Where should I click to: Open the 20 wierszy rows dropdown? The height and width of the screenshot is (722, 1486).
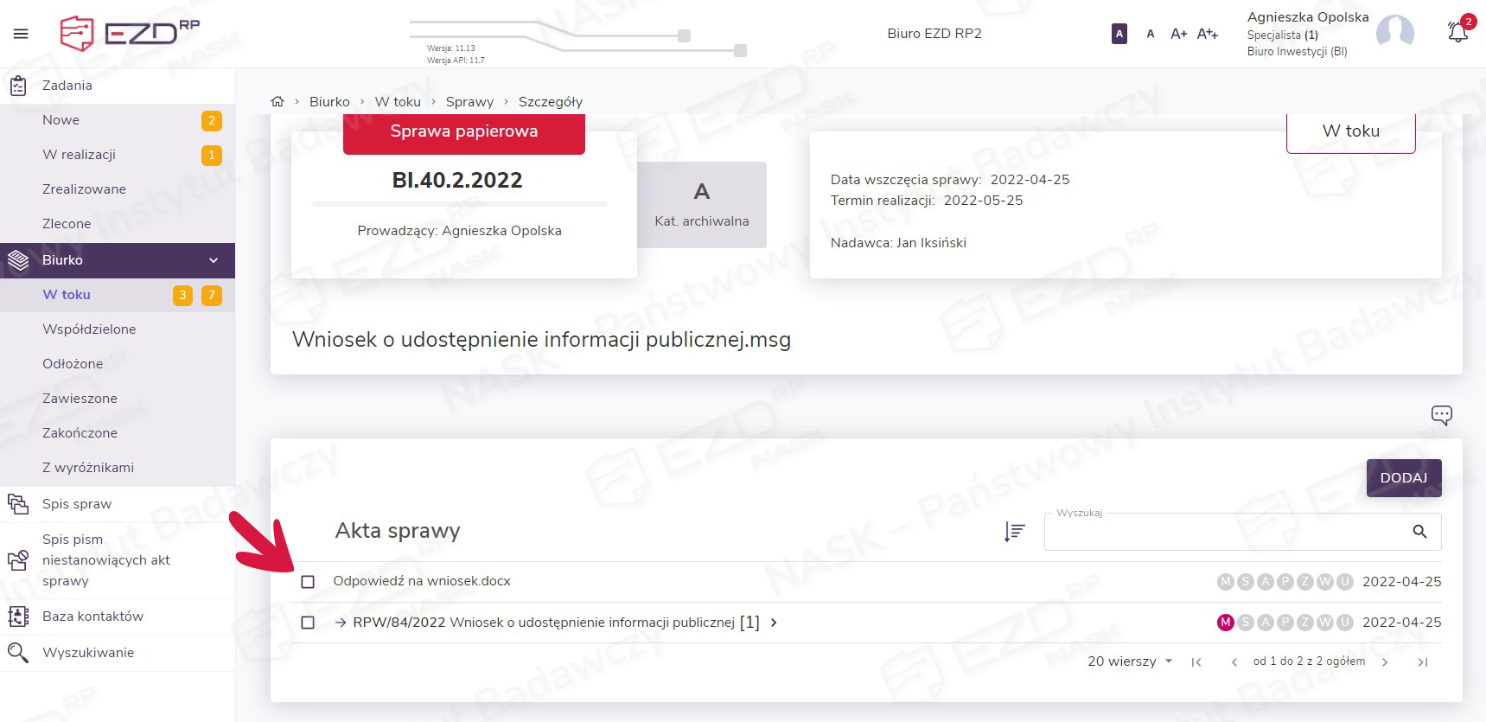coord(1130,661)
